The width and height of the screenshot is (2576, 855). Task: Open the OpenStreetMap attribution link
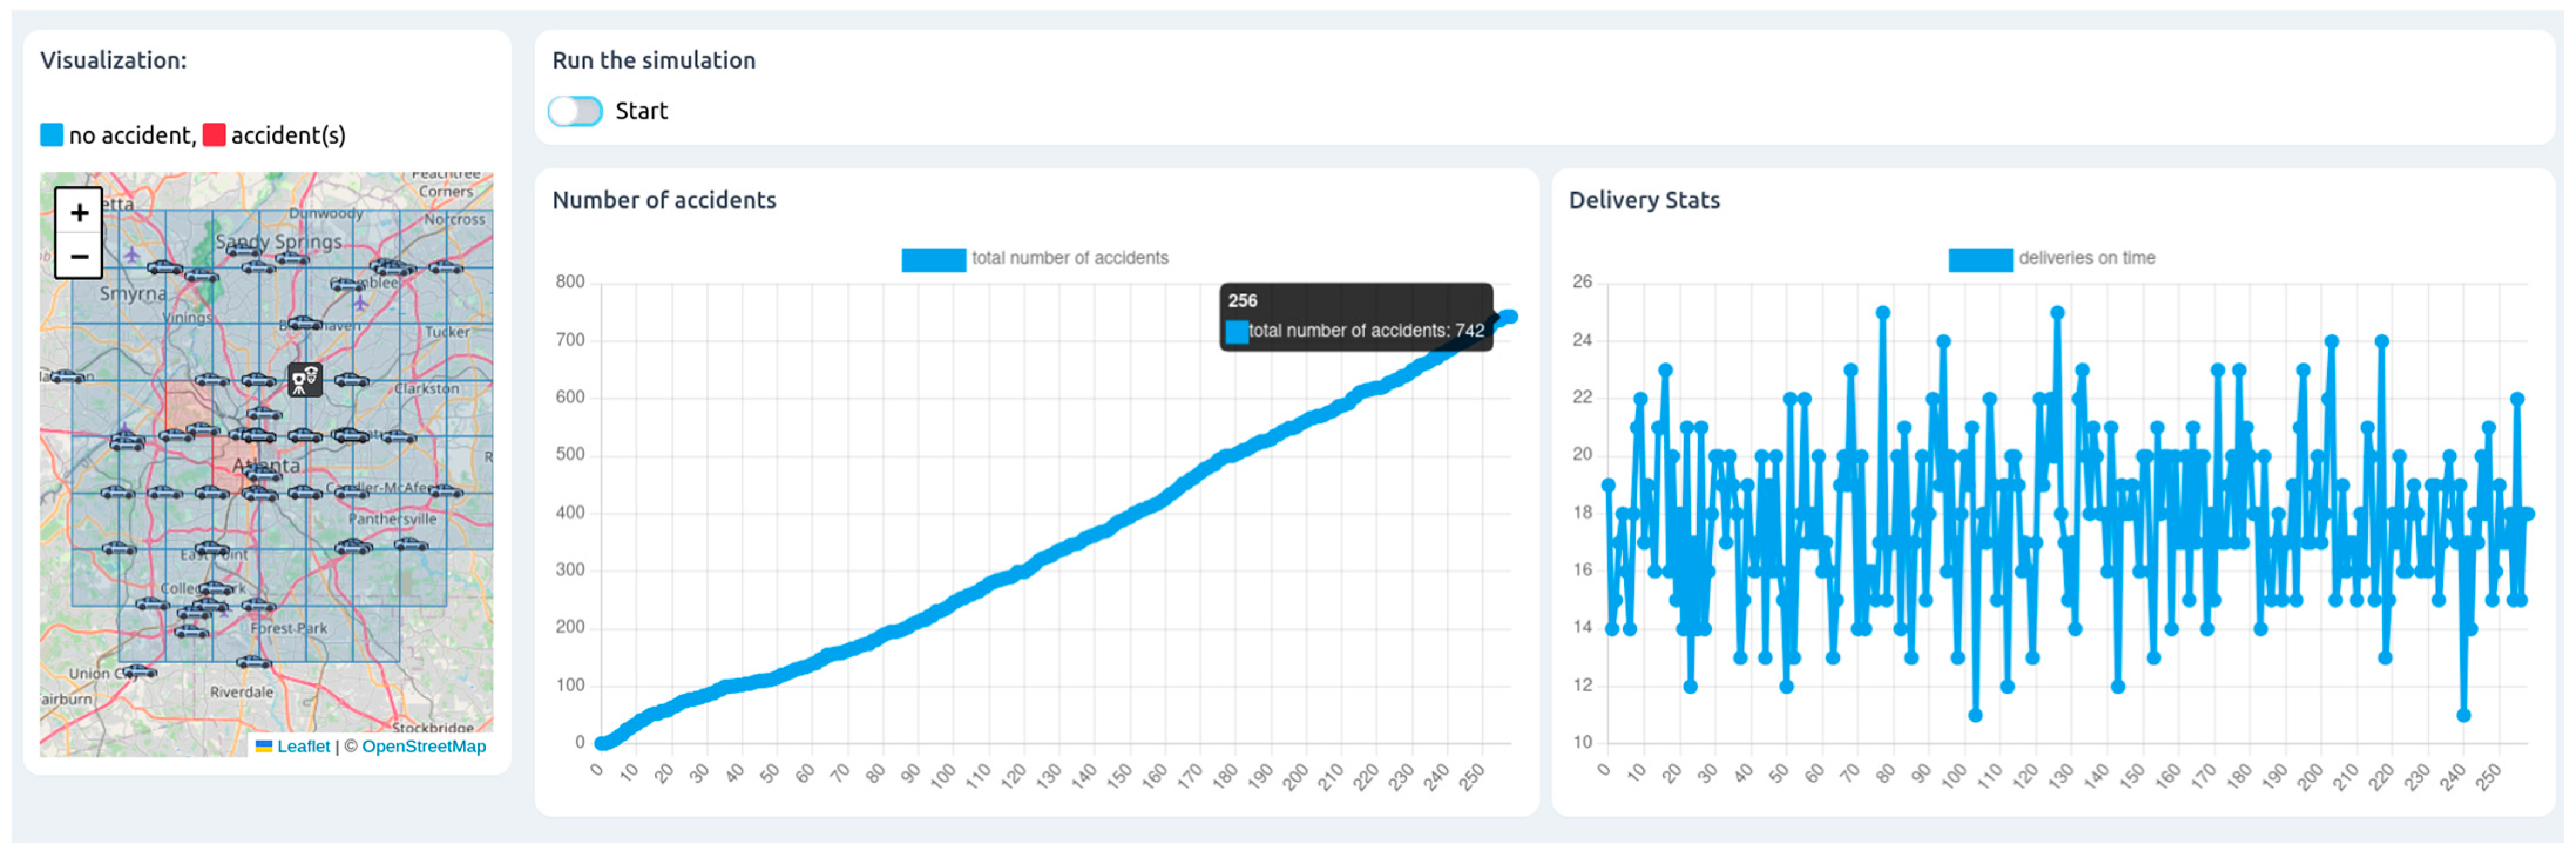pos(423,746)
